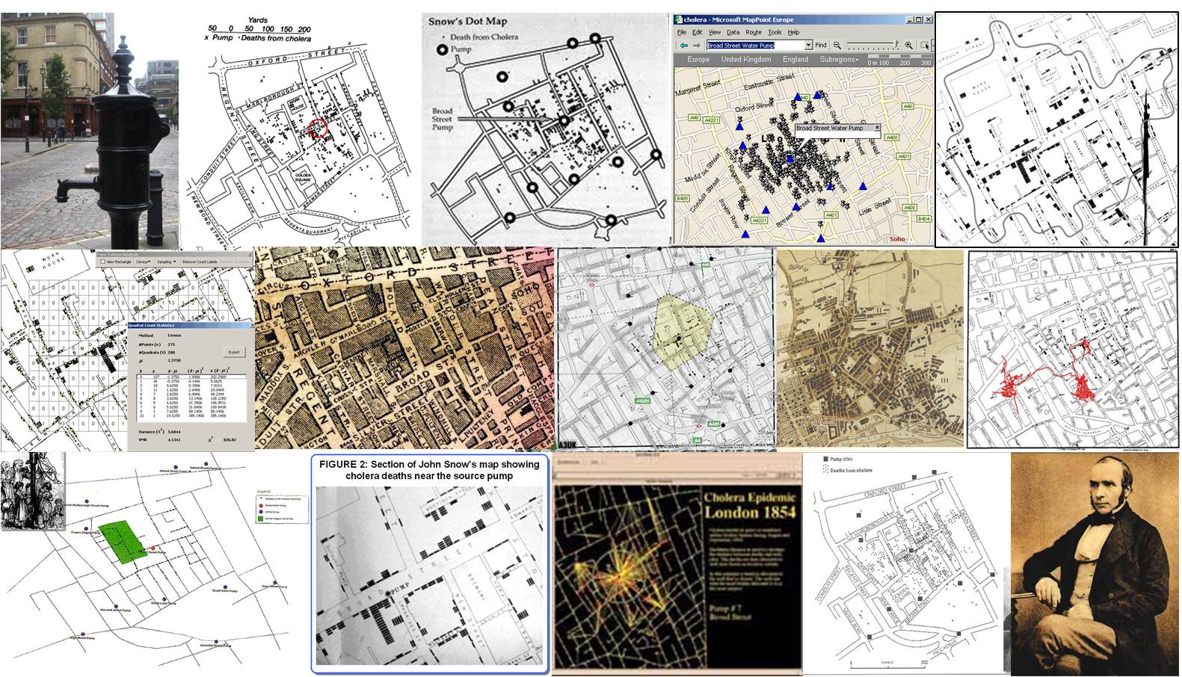The width and height of the screenshot is (1182, 677).
Task: Choose the select-area pointer tool in MapPoint
Action: (925, 46)
